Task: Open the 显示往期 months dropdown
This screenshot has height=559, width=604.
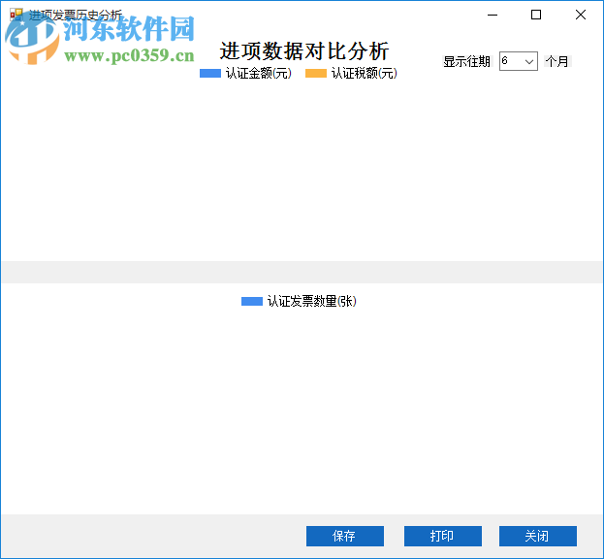Action: point(518,61)
